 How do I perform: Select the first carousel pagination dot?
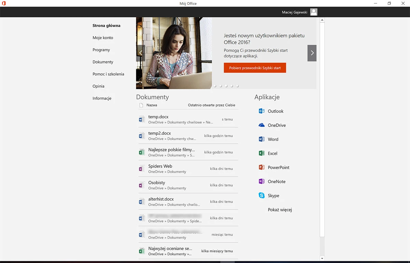click(x=215, y=86)
